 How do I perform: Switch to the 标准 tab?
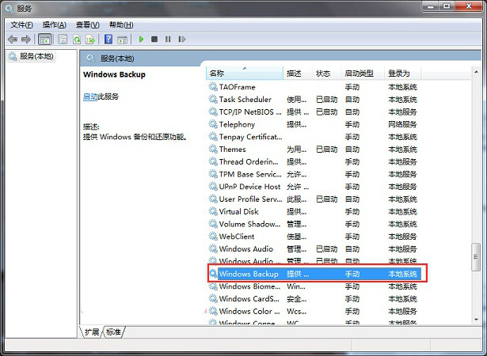[x=114, y=332]
